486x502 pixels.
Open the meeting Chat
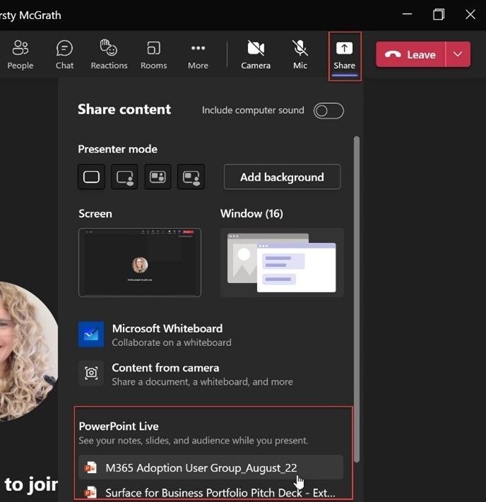[x=64, y=54]
